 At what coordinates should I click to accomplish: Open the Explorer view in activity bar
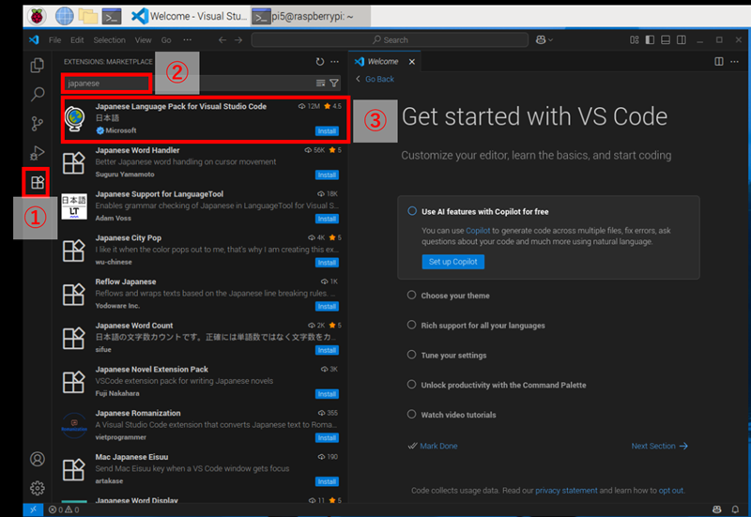point(38,65)
